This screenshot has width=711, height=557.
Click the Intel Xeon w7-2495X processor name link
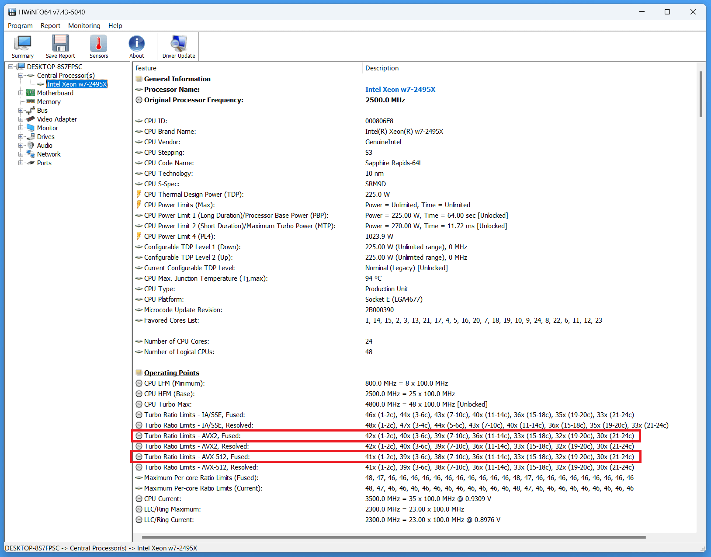(400, 89)
